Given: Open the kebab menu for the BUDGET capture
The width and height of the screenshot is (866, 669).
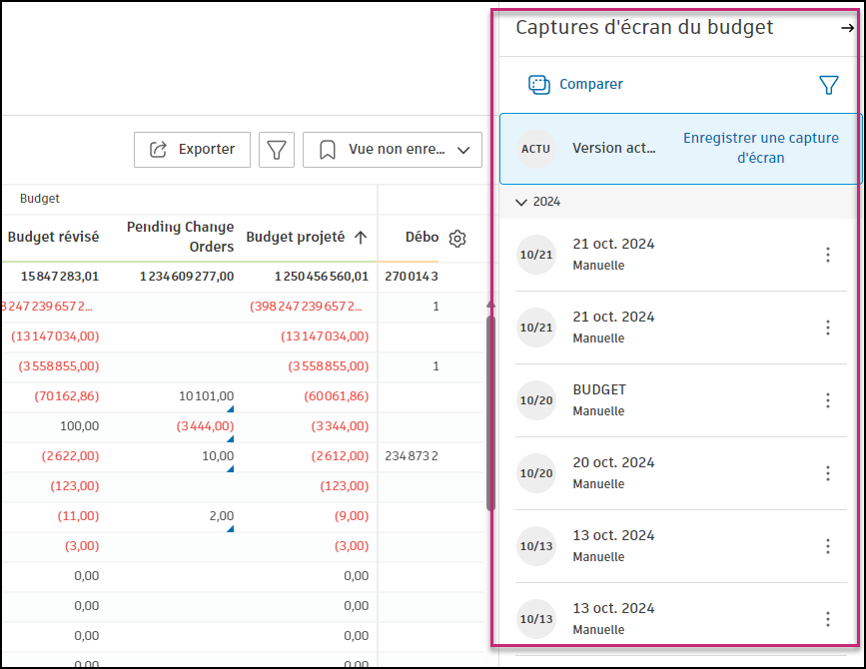Looking at the screenshot, I should (x=828, y=400).
